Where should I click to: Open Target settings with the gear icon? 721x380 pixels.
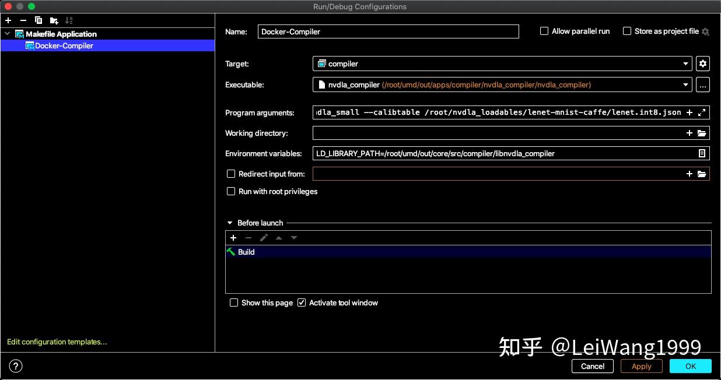coord(702,64)
